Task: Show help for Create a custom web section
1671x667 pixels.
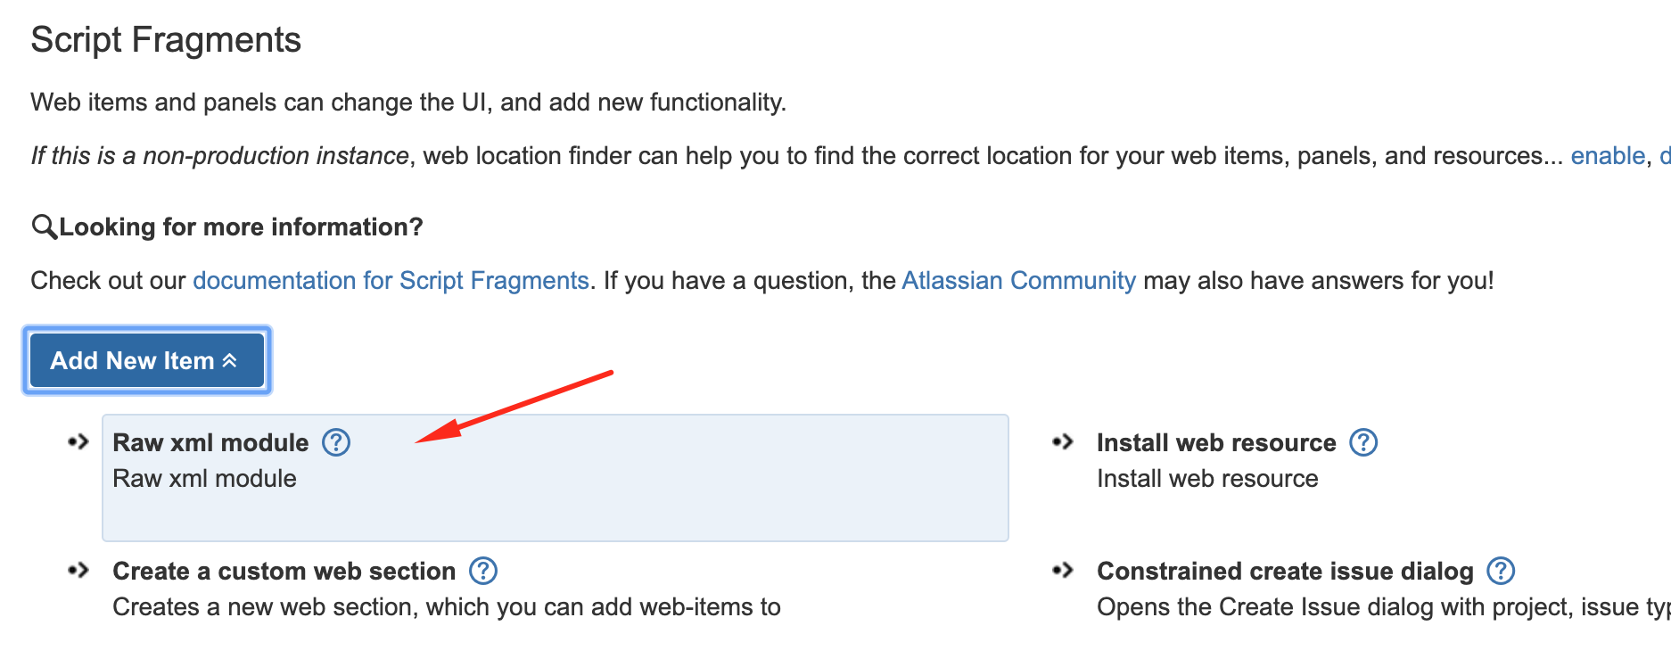Action: tap(483, 571)
